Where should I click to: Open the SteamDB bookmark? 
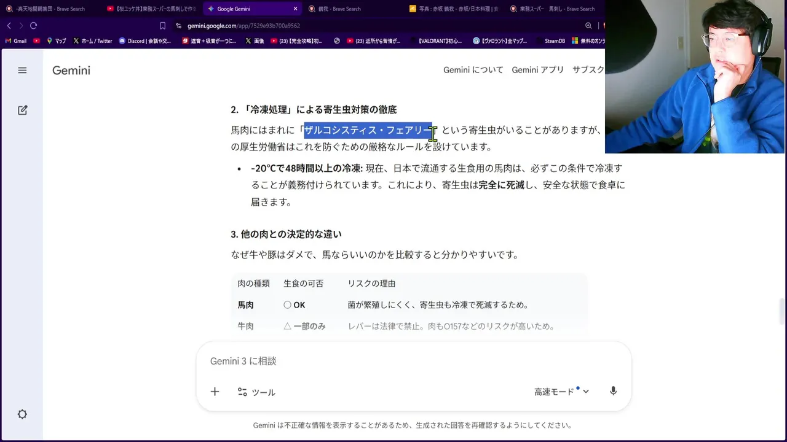550,41
